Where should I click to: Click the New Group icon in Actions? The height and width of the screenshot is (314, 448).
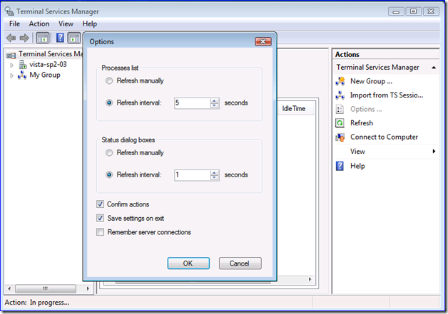click(340, 81)
